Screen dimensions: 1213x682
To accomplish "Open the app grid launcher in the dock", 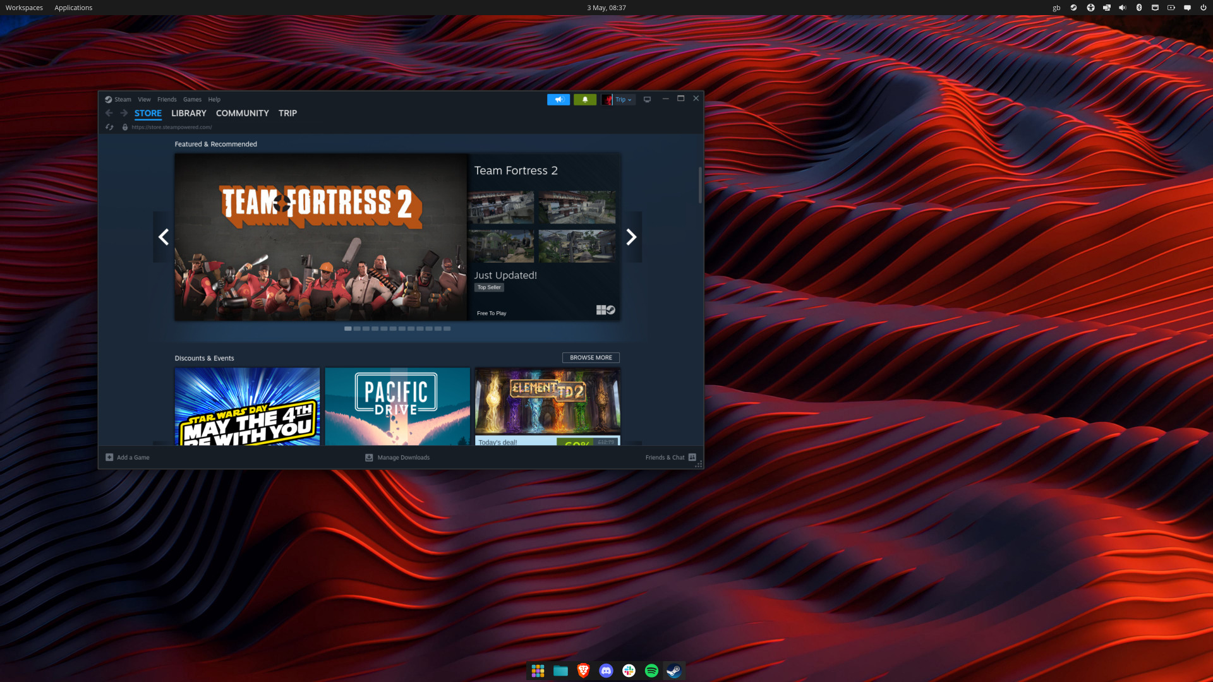I will [538, 671].
